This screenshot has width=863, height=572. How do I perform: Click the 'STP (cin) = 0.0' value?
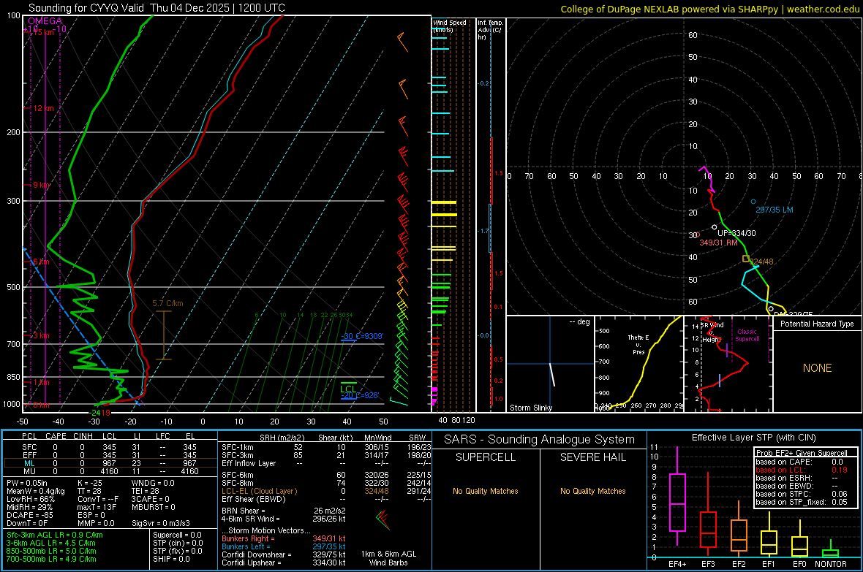(x=178, y=543)
